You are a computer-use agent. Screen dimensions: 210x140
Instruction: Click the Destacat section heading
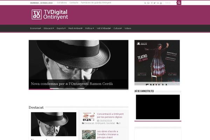[36, 107]
